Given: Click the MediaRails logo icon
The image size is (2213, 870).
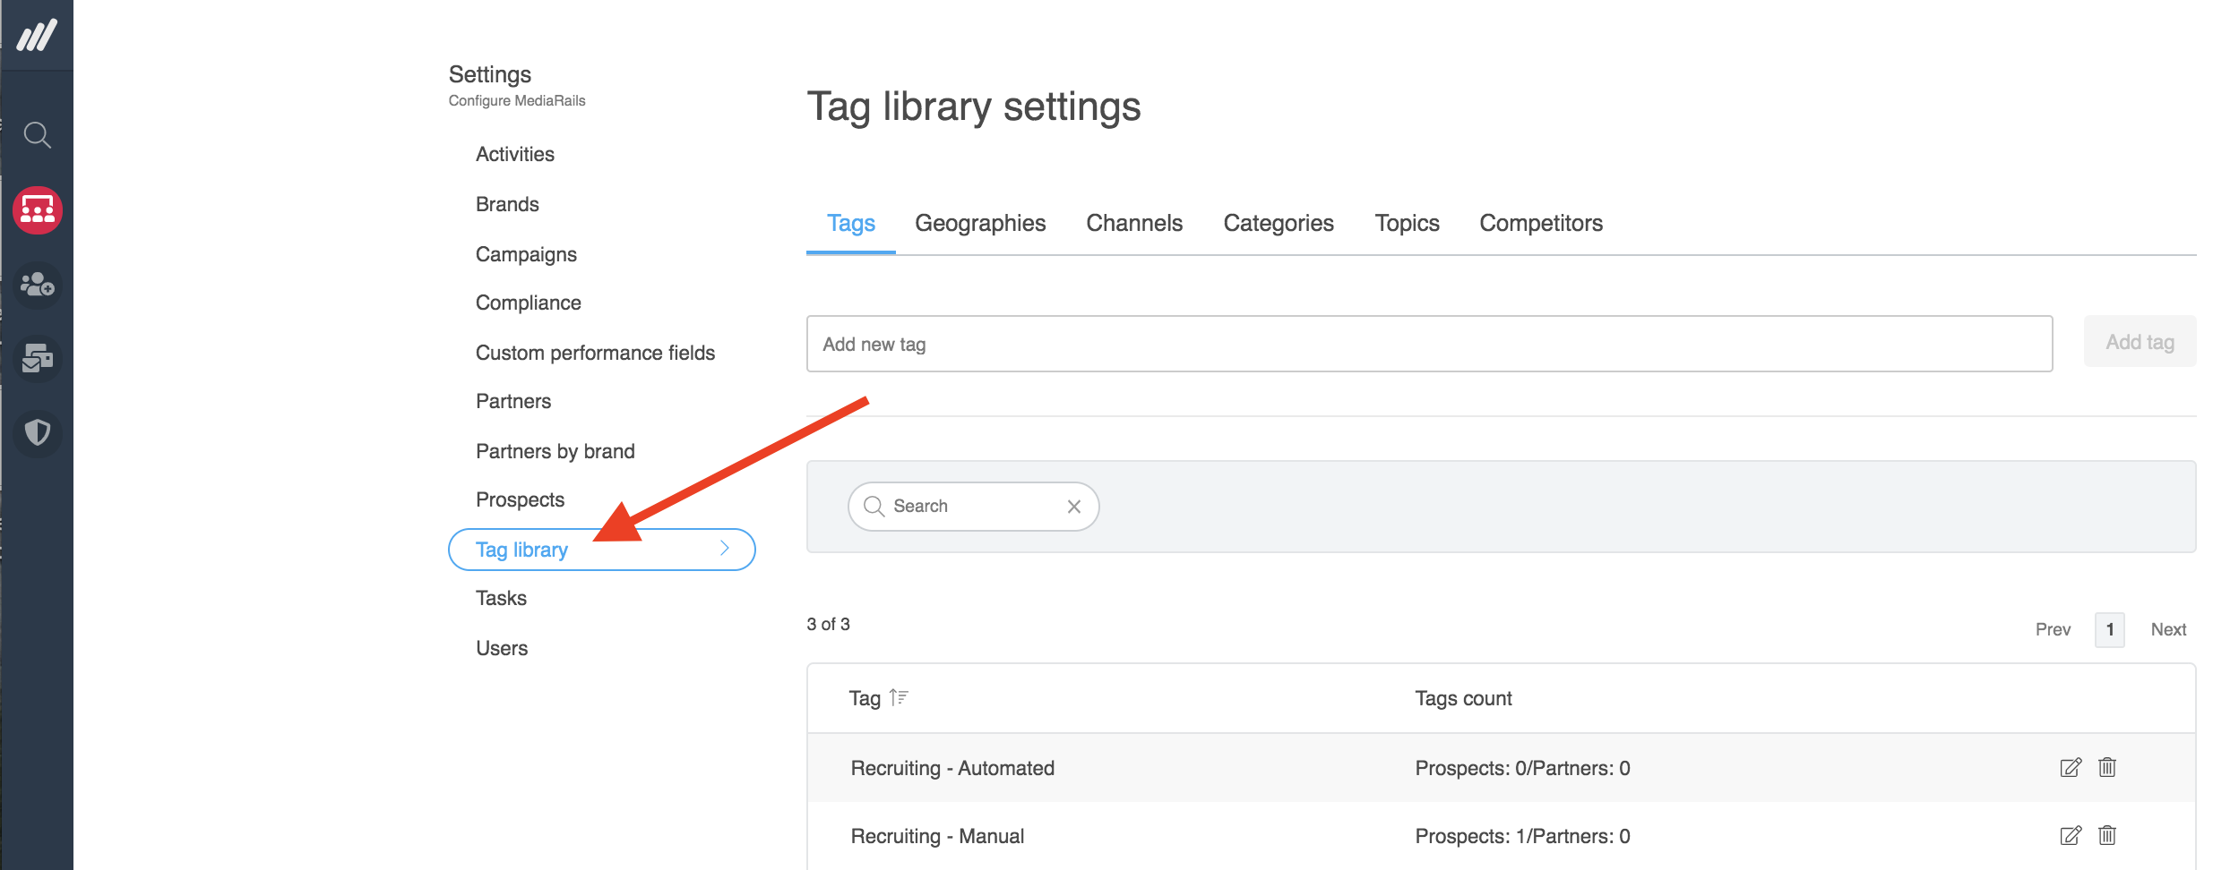Looking at the screenshot, I should [37, 36].
